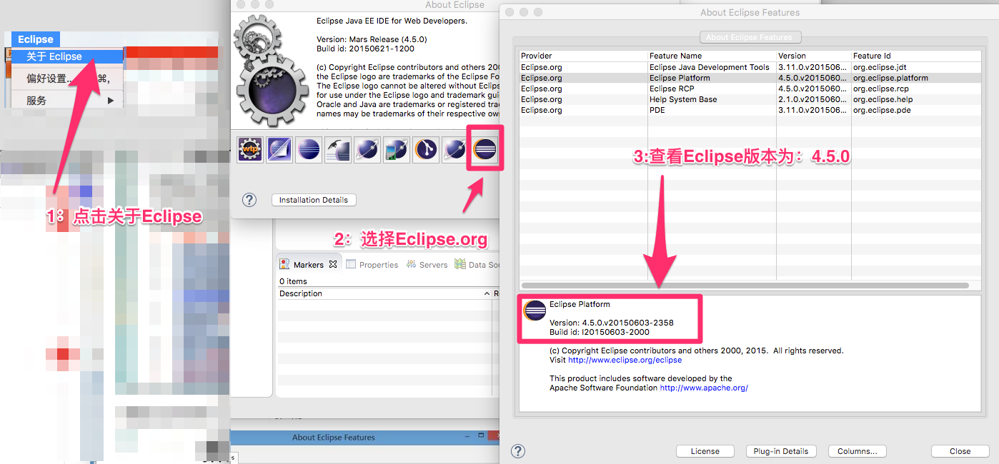Click the Markers tab icon
The image size is (999, 464).
285,264
